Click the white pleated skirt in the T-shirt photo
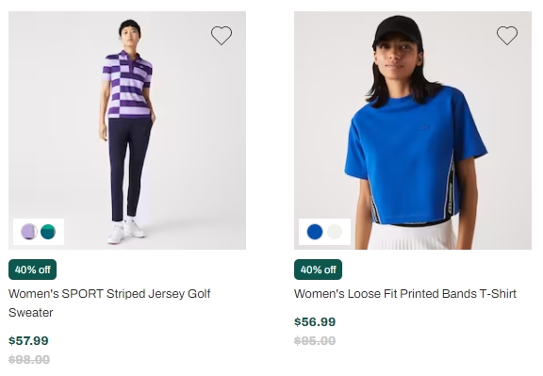This screenshot has height=376, width=543. point(412,236)
